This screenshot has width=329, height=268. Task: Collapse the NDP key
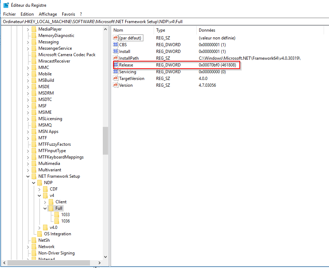click(x=33, y=183)
